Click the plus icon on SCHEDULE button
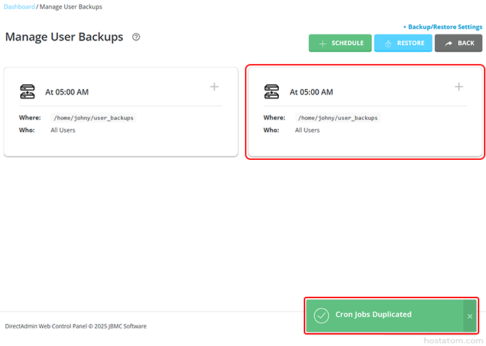Screen dimensions: 486x346 (322, 43)
